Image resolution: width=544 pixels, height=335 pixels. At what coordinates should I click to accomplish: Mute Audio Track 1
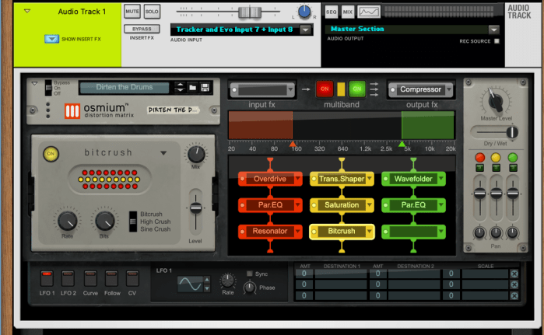[132, 13]
